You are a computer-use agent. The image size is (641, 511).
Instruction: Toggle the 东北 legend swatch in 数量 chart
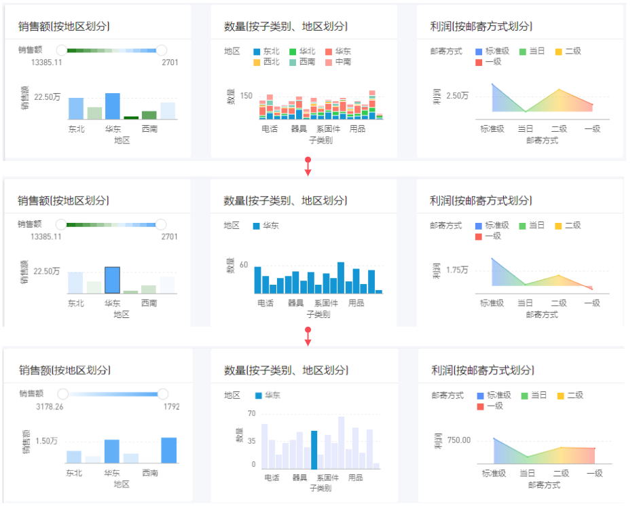257,52
